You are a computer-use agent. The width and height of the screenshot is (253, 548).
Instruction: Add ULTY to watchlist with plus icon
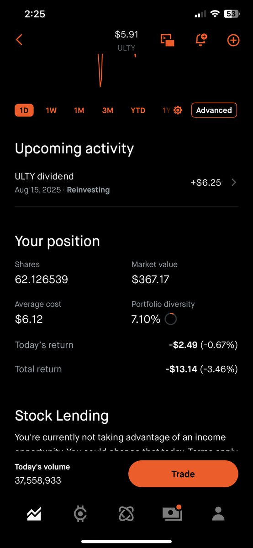[x=233, y=40]
